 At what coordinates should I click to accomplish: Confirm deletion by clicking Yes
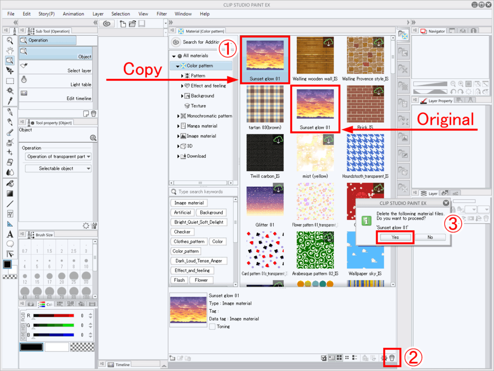(x=394, y=238)
